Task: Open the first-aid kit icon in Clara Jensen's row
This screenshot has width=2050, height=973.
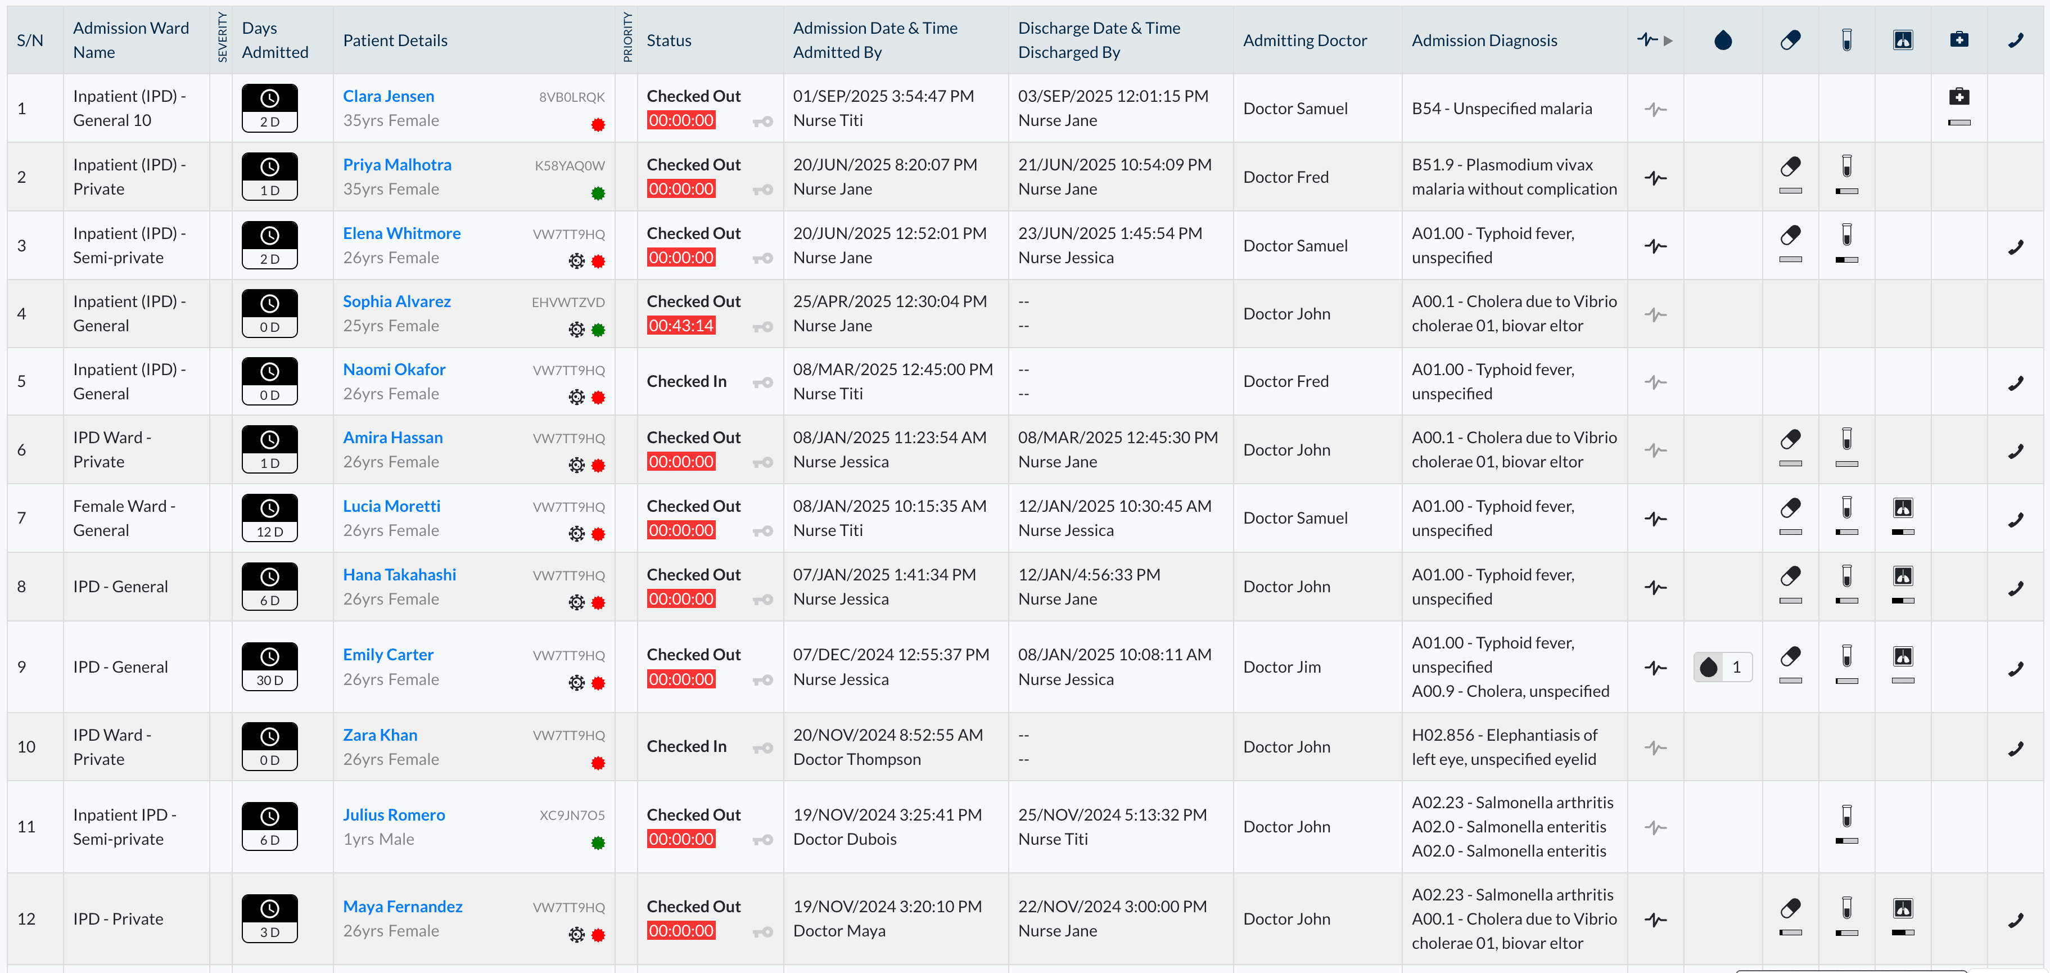Action: click(1958, 97)
